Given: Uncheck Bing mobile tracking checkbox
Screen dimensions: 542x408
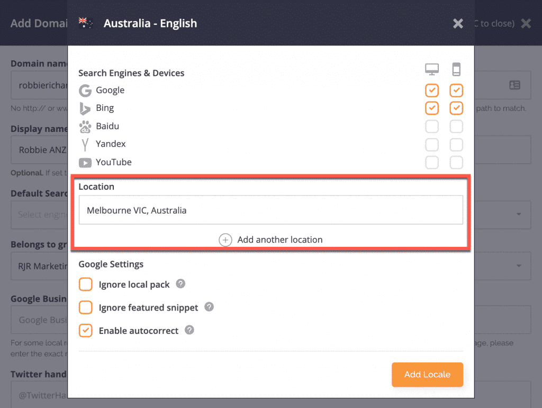Looking at the screenshot, I should pyautogui.click(x=456, y=108).
